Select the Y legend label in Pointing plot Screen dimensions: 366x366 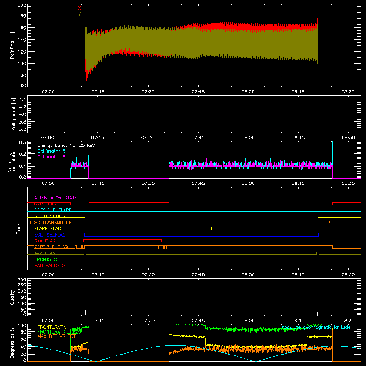coord(79,14)
